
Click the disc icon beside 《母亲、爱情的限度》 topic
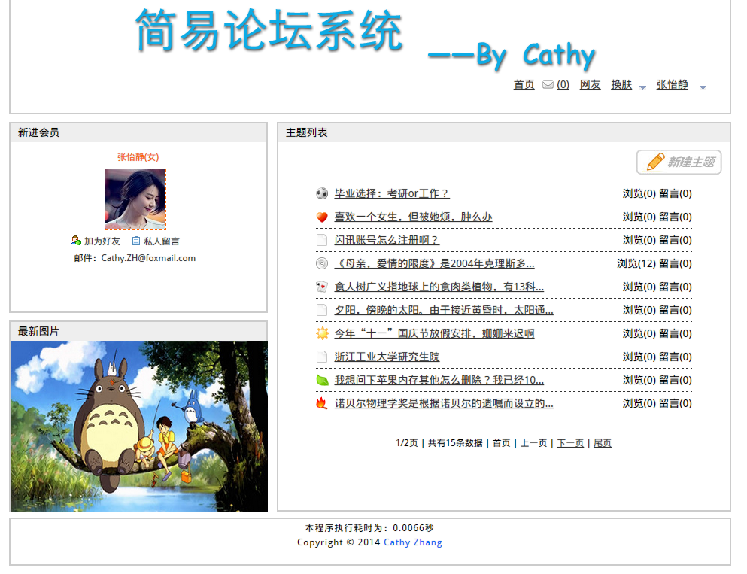(x=322, y=263)
